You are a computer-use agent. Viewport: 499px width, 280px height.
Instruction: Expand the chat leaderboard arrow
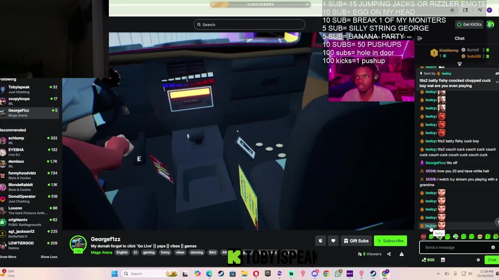click(459, 64)
